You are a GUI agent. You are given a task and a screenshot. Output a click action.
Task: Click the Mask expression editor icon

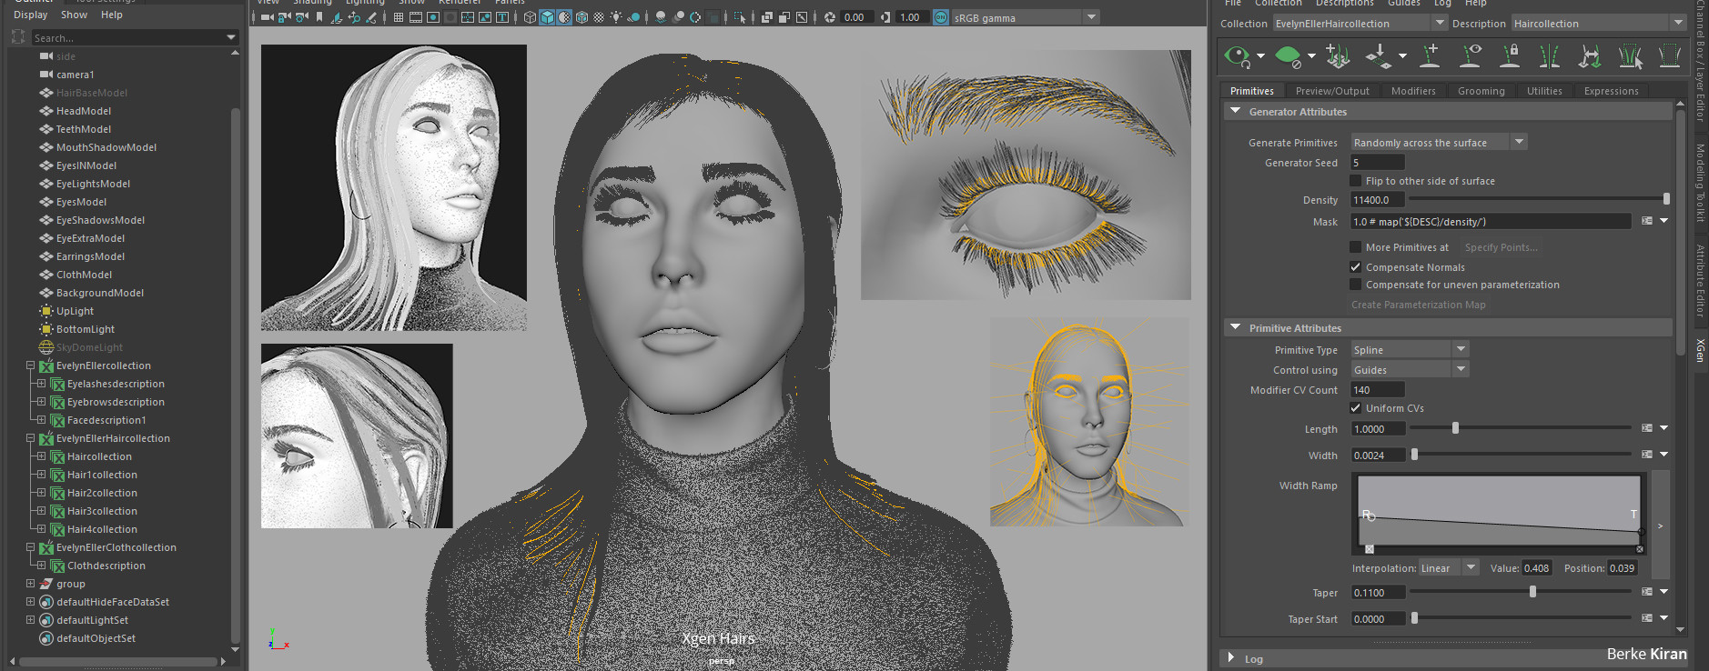(x=1647, y=221)
